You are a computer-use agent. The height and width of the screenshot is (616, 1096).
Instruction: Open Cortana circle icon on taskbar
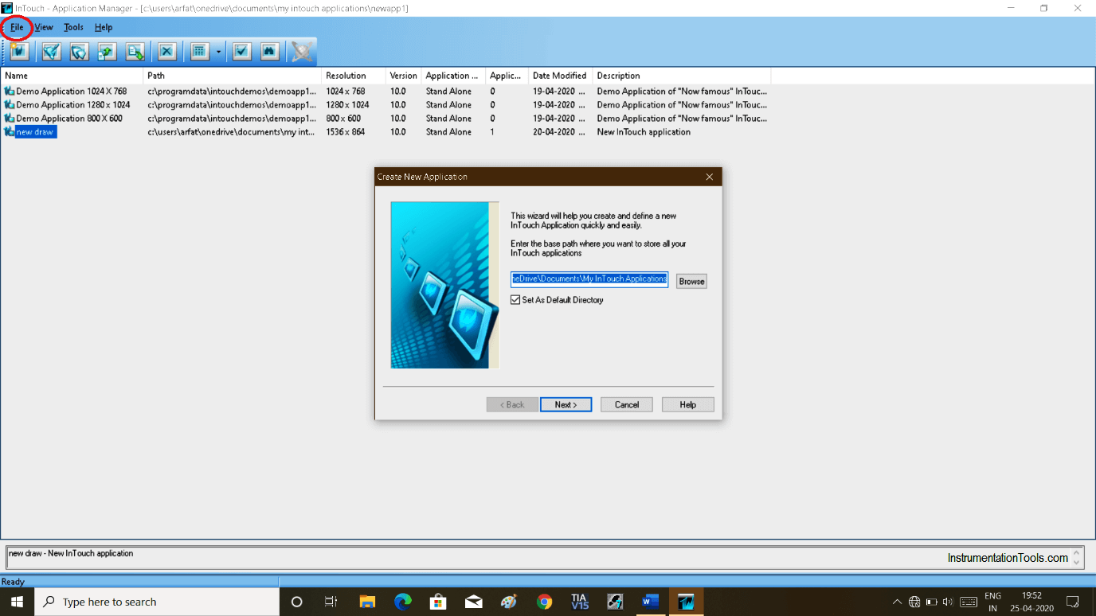pyautogui.click(x=297, y=602)
